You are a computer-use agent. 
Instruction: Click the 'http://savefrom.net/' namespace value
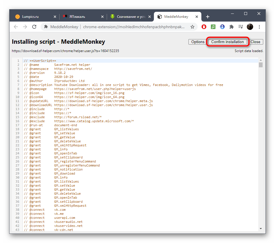click(73, 69)
